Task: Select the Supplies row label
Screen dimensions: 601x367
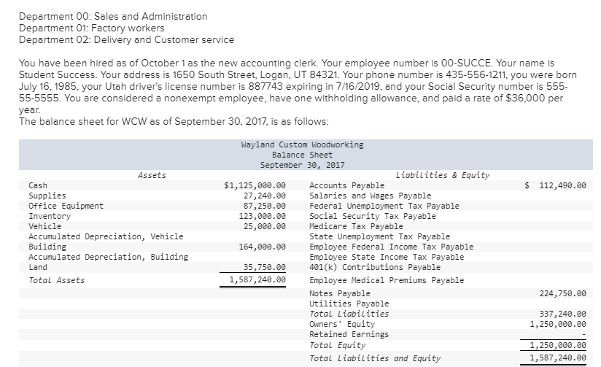Action: [x=47, y=196]
